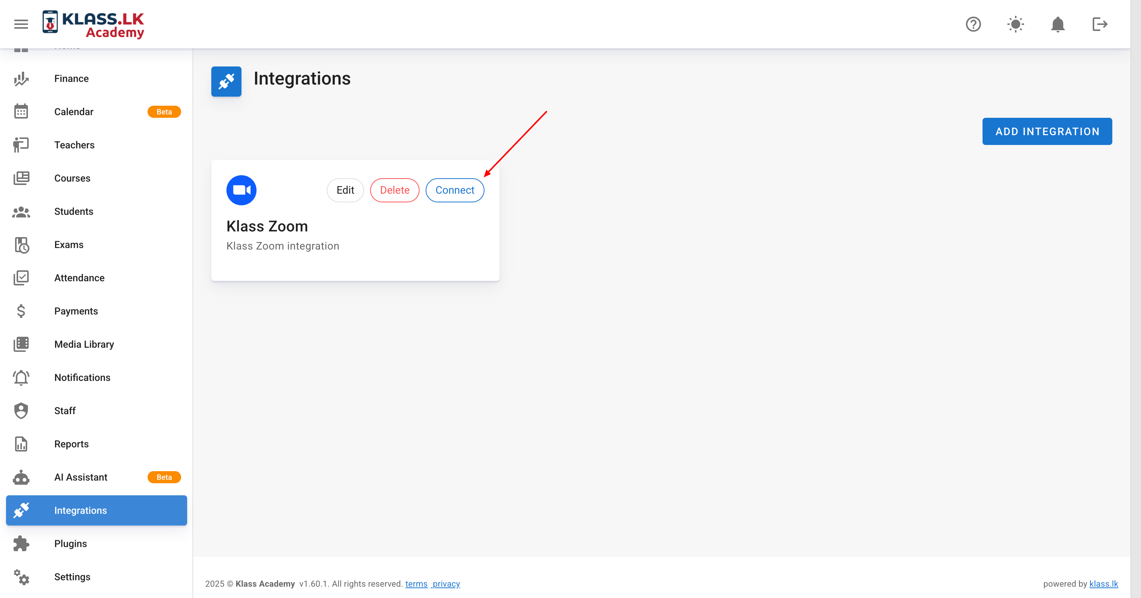
Task: Open the notifications bell in header
Action: click(x=1057, y=24)
